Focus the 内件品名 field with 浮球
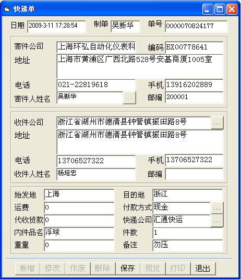 tap(79, 233)
